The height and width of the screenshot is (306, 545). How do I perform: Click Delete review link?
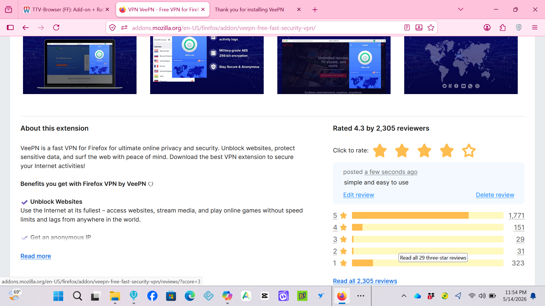tap(495, 195)
